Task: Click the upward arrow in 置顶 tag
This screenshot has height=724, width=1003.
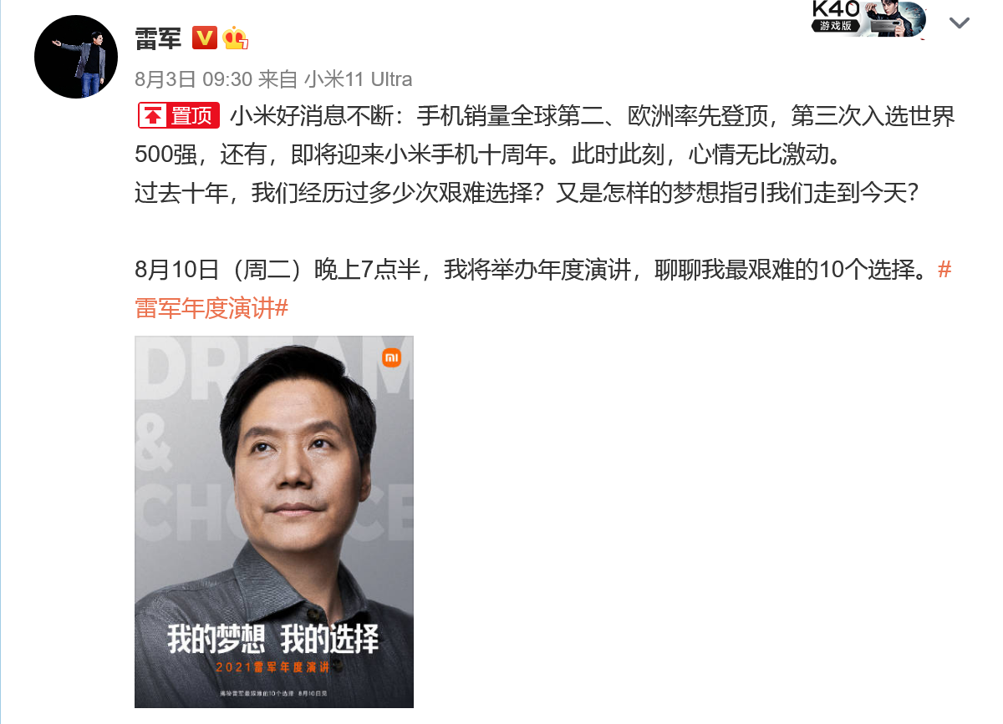Action: pos(154,116)
